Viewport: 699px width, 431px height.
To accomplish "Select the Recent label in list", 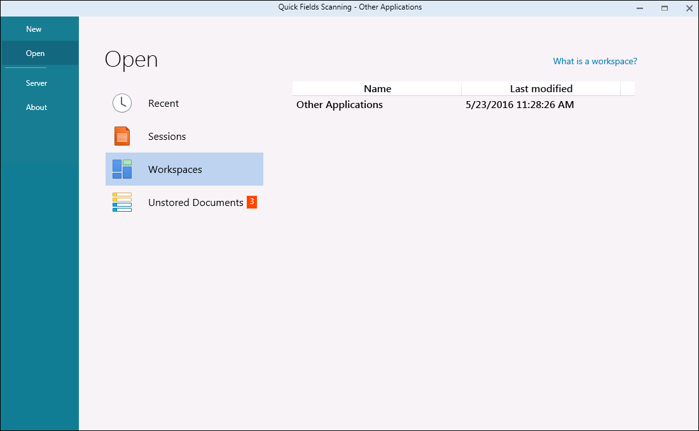I will (x=163, y=104).
